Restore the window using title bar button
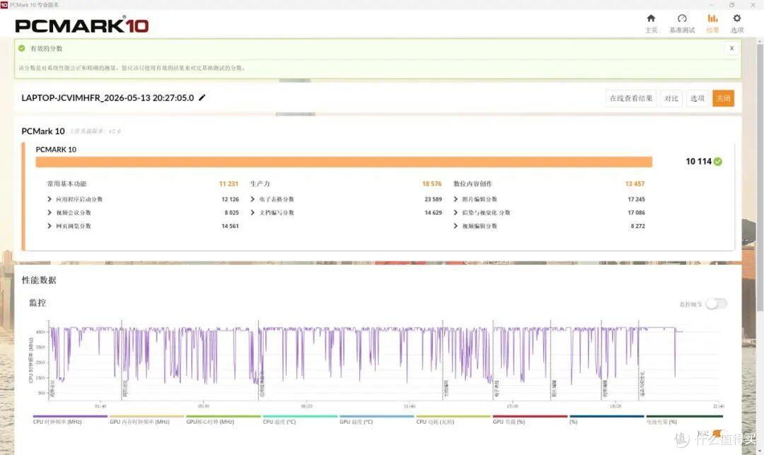The image size is (764, 455). pyautogui.click(x=731, y=4)
